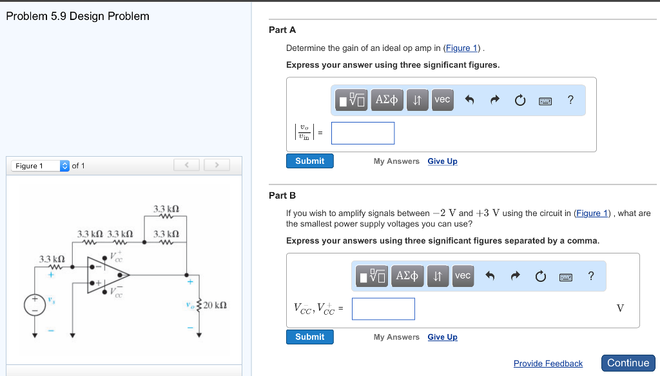Click the vec button in Part B
660x376 pixels.
pyautogui.click(x=463, y=276)
